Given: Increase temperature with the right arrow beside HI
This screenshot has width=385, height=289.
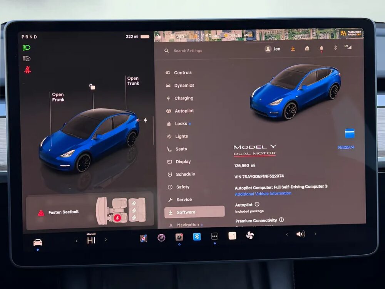Looking at the screenshot, I should pos(106,240).
